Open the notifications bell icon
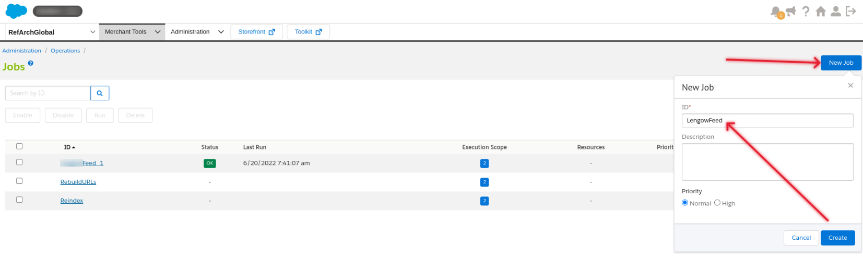Viewport: 863px width, 269px height. tap(776, 11)
